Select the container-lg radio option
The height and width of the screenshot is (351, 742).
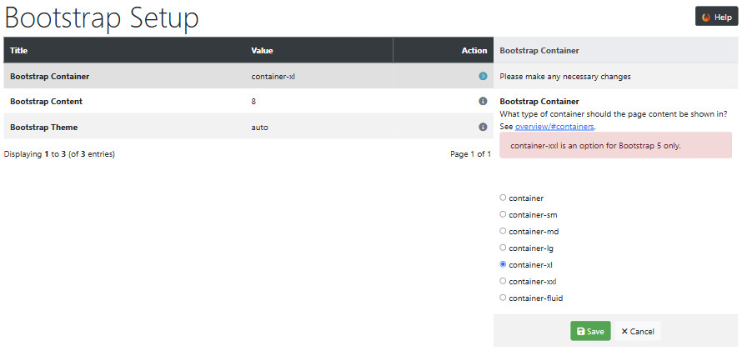(x=503, y=248)
